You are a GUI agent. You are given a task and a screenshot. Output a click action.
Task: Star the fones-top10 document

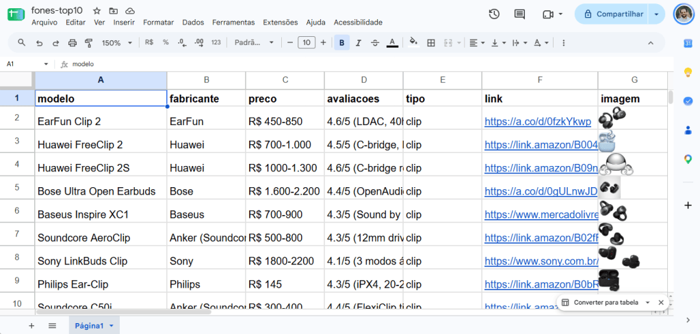point(97,11)
